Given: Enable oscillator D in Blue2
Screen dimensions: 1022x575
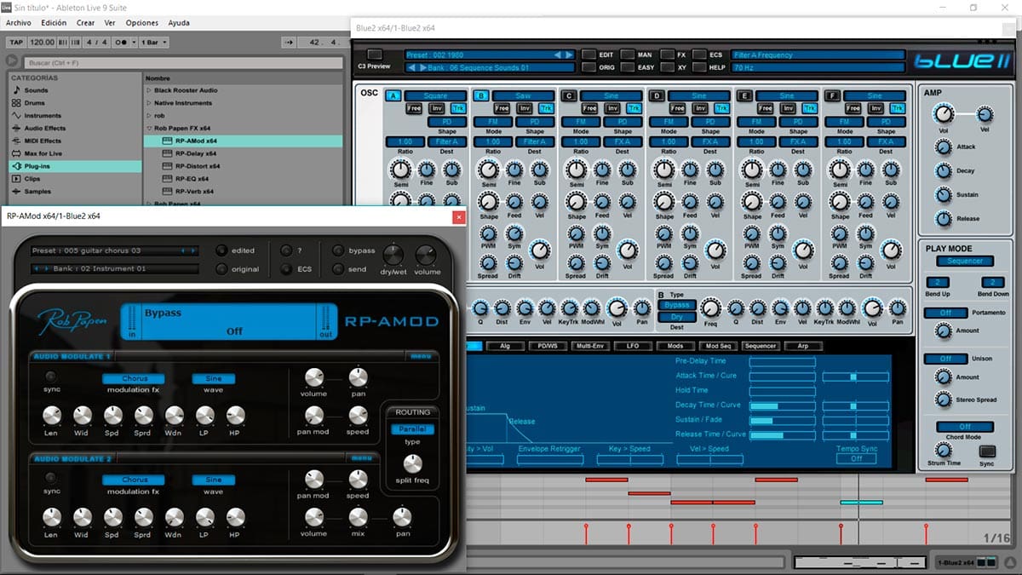Looking at the screenshot, I should 657,95.
